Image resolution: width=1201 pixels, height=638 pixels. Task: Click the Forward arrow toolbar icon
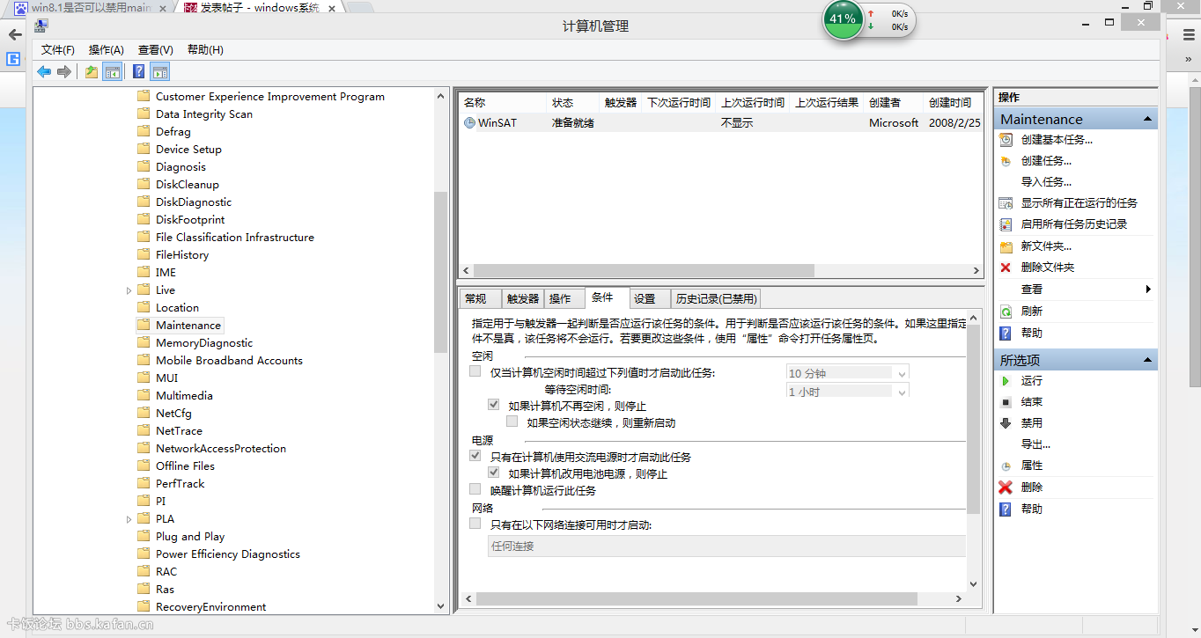coord(63,72)
